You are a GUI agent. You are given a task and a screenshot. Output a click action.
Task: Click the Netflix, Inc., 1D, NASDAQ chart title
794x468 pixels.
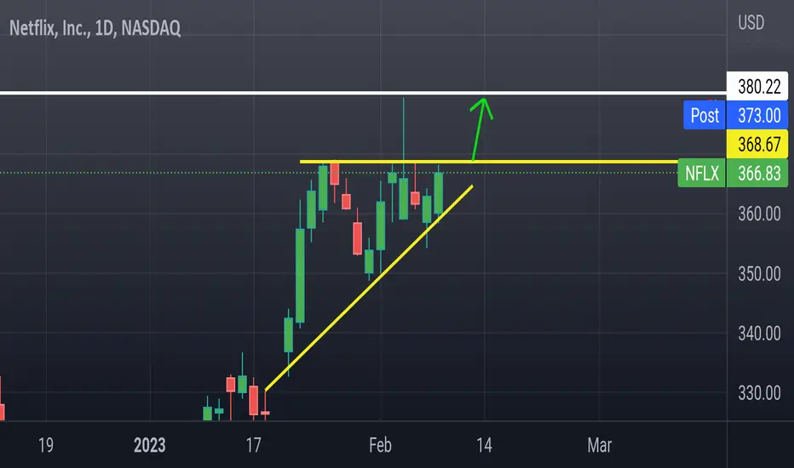95,28
